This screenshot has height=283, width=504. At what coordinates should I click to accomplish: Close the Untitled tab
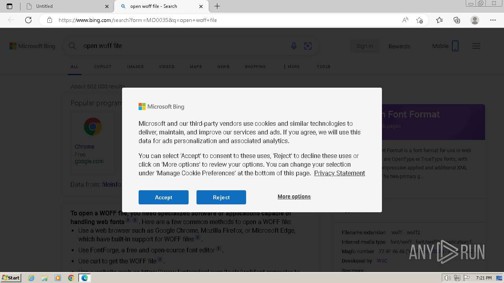[107, 6]
